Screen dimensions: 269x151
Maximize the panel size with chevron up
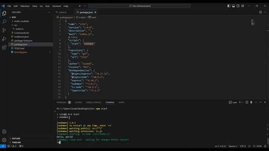pyautogui.click(x=261, y=102)
